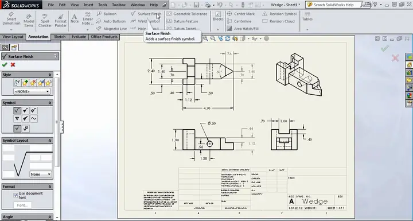Viewport: 413px width, 221px height.
Task: Open File Explorer folder in task pane
Action: (x=410, y=80)
